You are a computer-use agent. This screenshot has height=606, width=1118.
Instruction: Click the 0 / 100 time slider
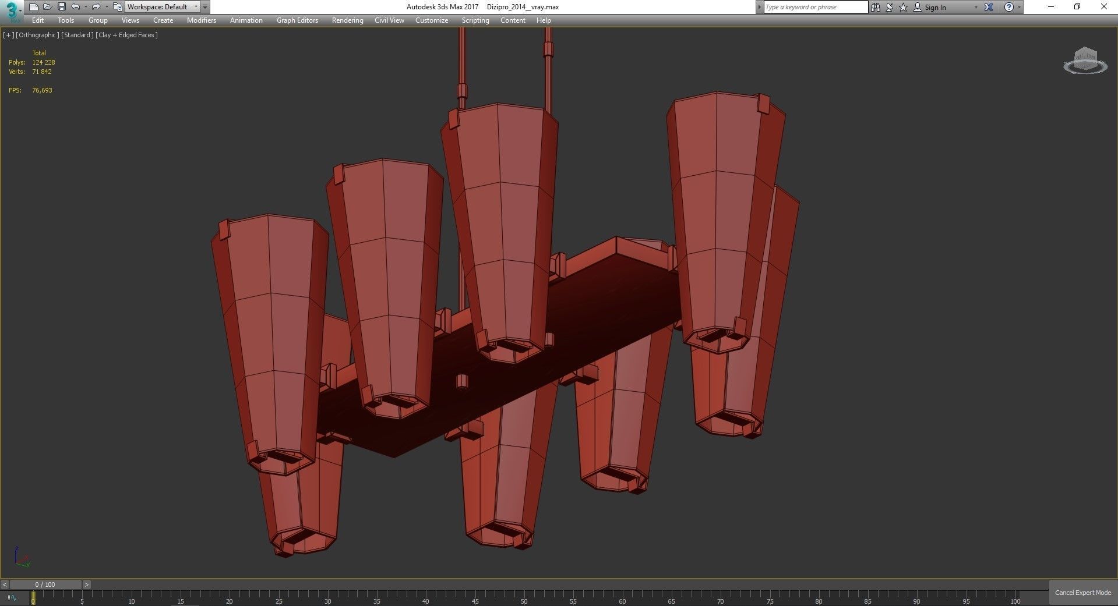(45, 584)
